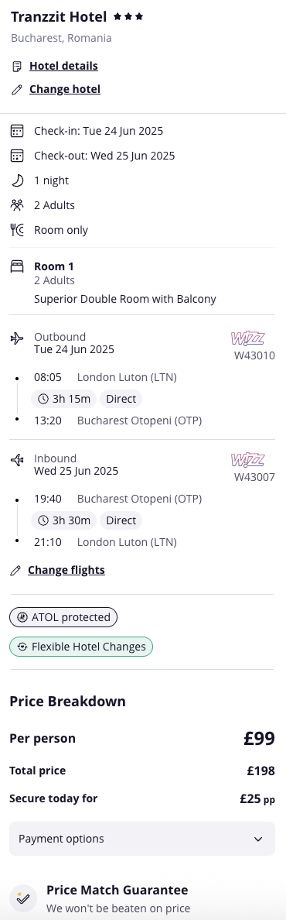Viewport: 286px width, 920px height.
Task: Click the bed icon beside Room 1
Action: (x=17, y=266)
